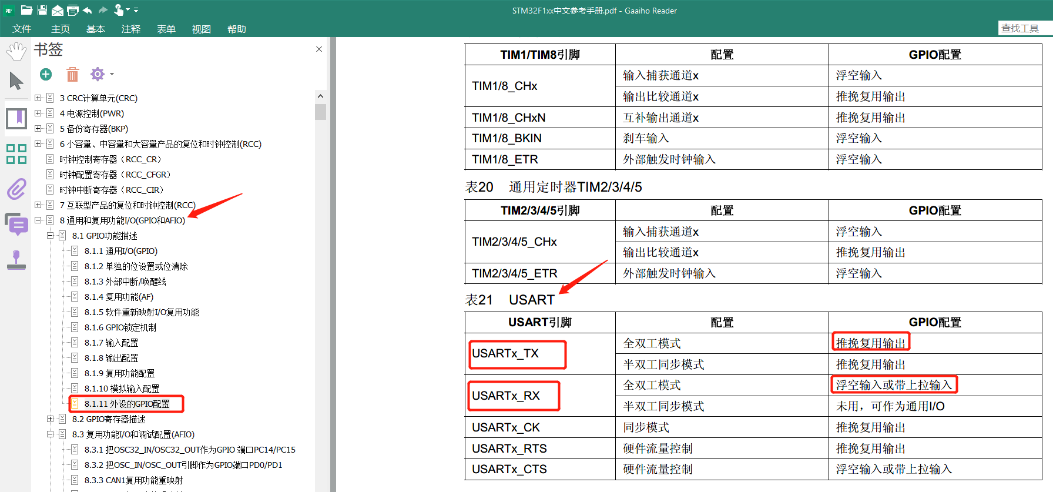Select bookmark 8.1.11 外设的GPIO配置
Image resolution: width=1053 pixels, height=492 pixels.
[127, 404]
